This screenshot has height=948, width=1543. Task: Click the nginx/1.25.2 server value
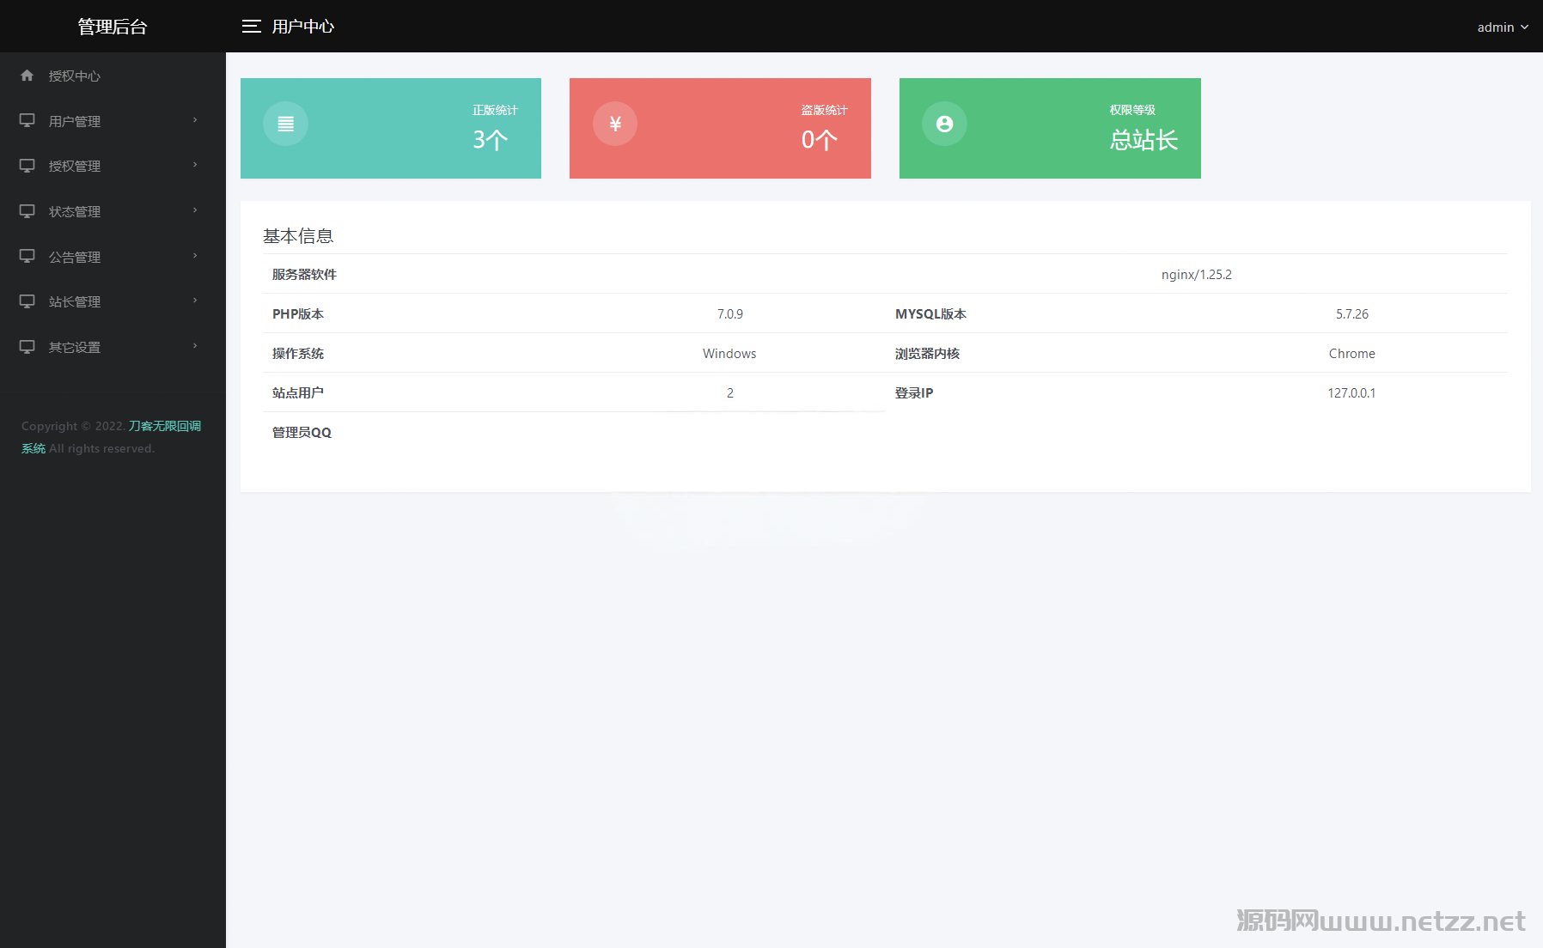1197,275
